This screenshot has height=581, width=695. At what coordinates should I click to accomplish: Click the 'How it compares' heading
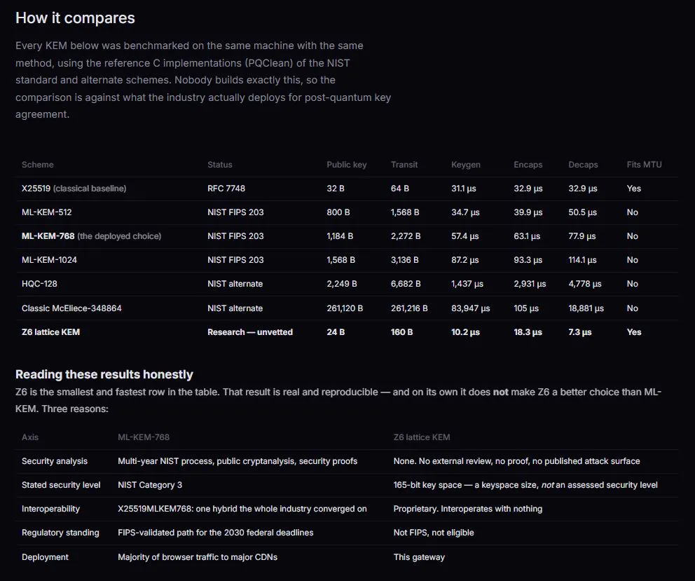[75, 18]
